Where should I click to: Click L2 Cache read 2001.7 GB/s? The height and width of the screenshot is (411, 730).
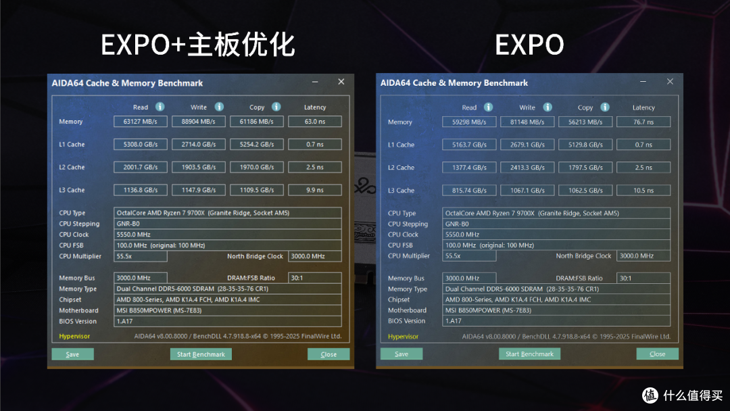point(140,167)
